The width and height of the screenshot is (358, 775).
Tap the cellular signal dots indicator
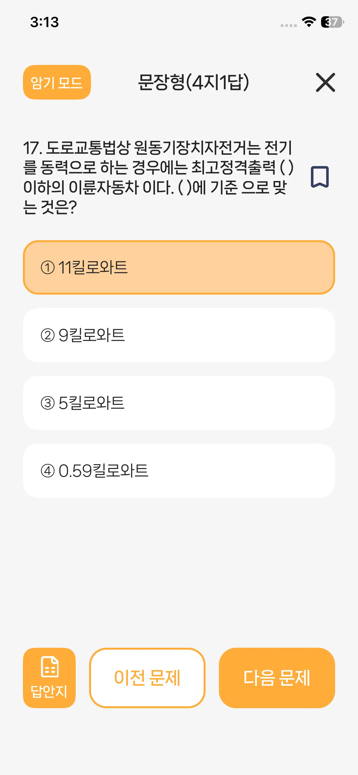289,25
